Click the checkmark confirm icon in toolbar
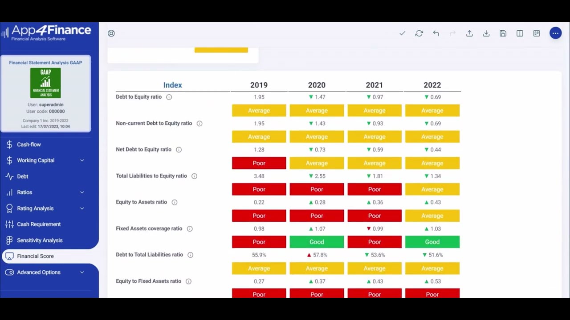The image size is (570, 320). (x=402, y=33)
